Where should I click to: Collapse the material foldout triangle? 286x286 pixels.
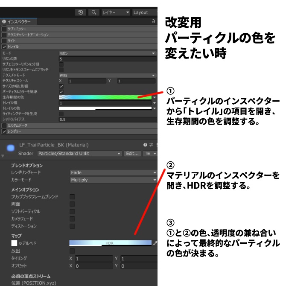[3, 156]
